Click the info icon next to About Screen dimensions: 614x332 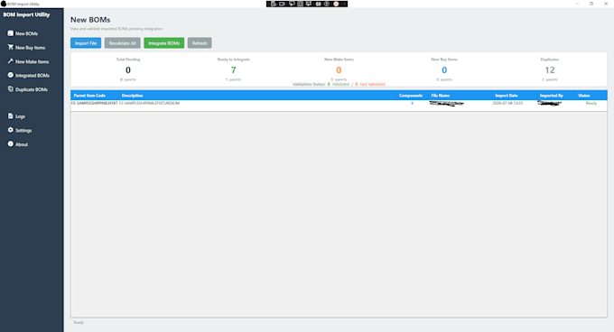coord(11,144)
